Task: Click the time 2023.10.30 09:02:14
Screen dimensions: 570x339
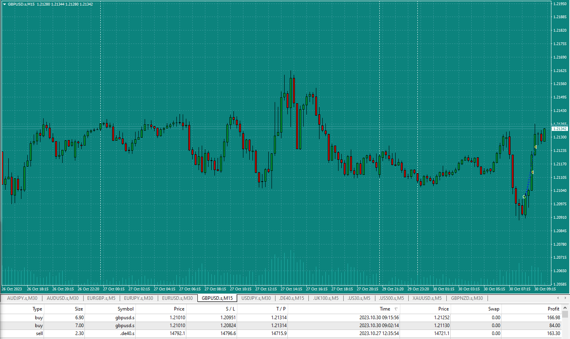Action: click(x=379, y=326)
